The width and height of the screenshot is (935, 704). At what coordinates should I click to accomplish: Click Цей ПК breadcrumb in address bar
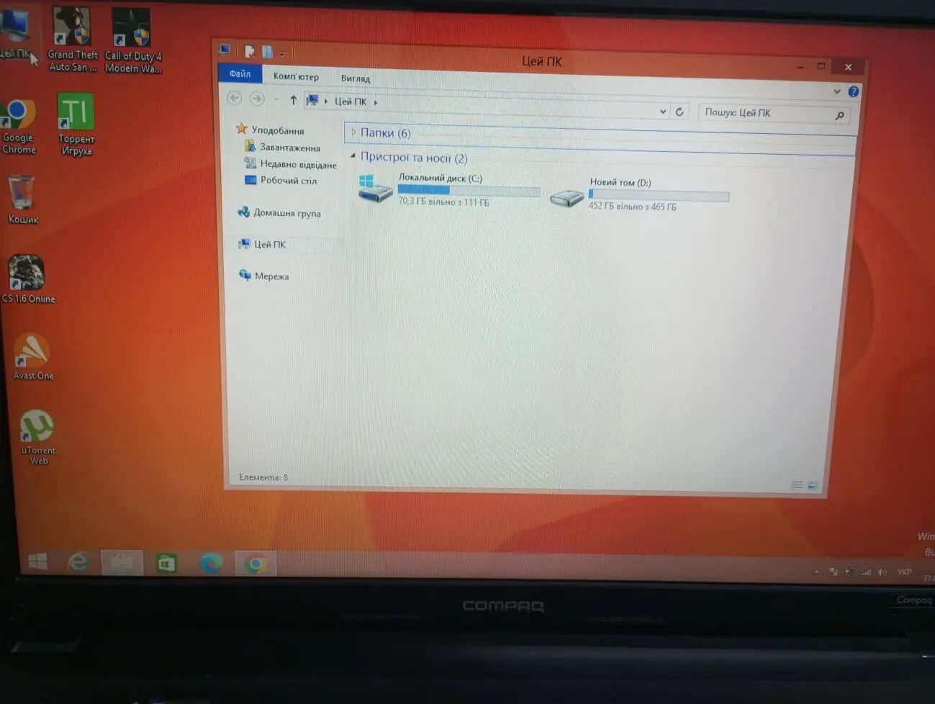coord(351,101)
